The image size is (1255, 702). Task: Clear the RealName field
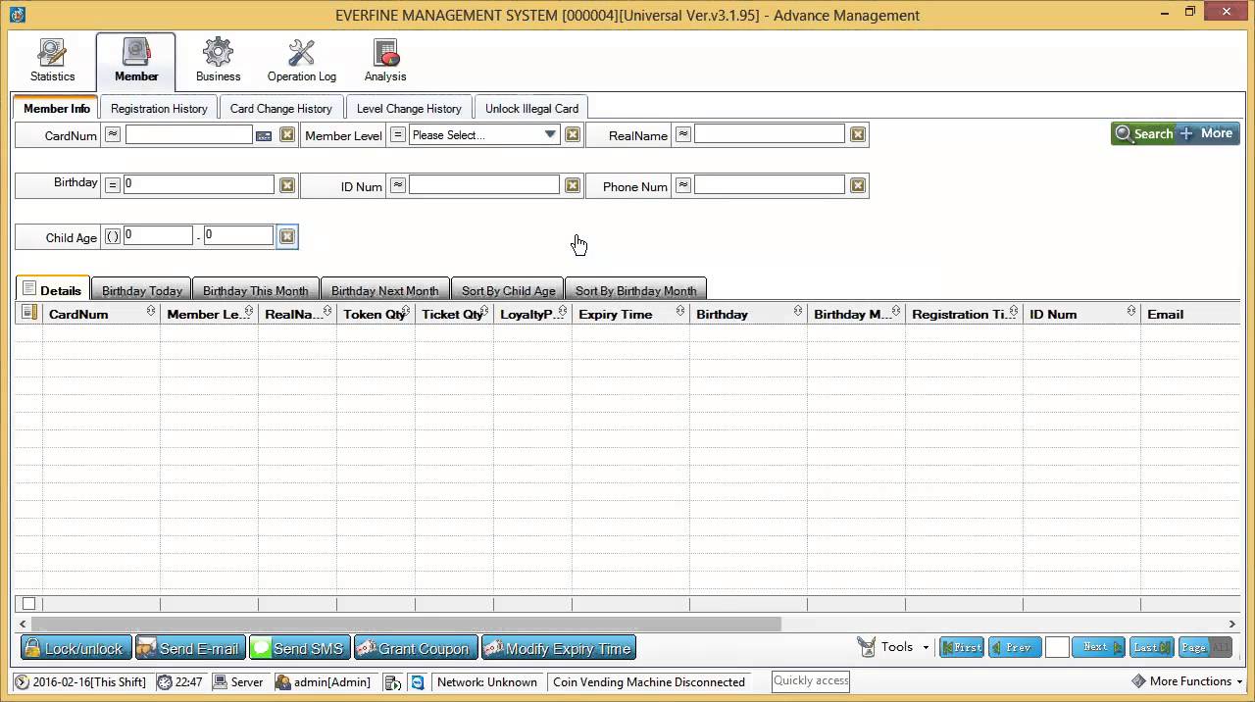(x=858, y=134)
